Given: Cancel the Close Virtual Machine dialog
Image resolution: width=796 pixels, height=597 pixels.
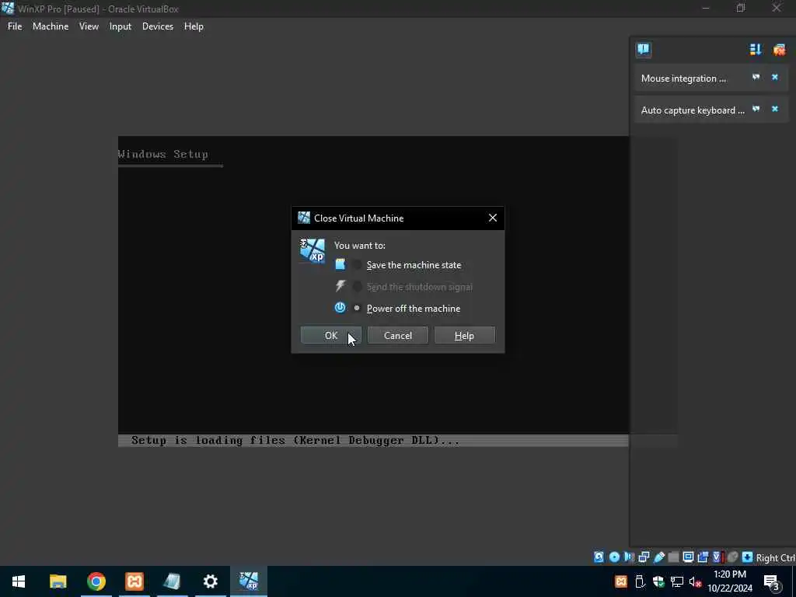Looking at the screenshot, I should (x=397, y=336).
